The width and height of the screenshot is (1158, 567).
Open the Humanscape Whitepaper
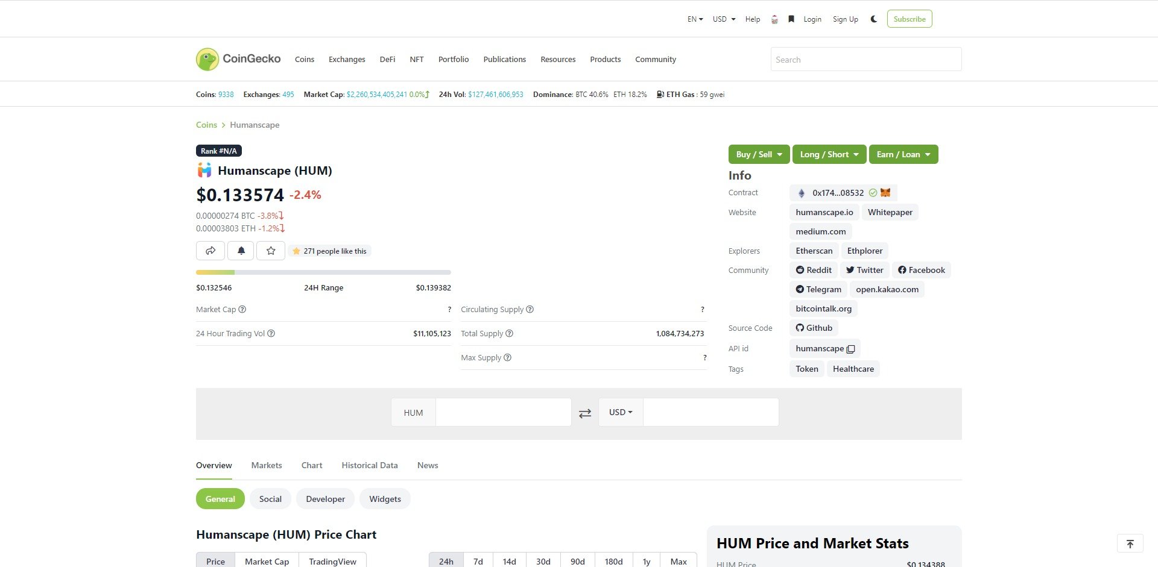click(890, 211)
